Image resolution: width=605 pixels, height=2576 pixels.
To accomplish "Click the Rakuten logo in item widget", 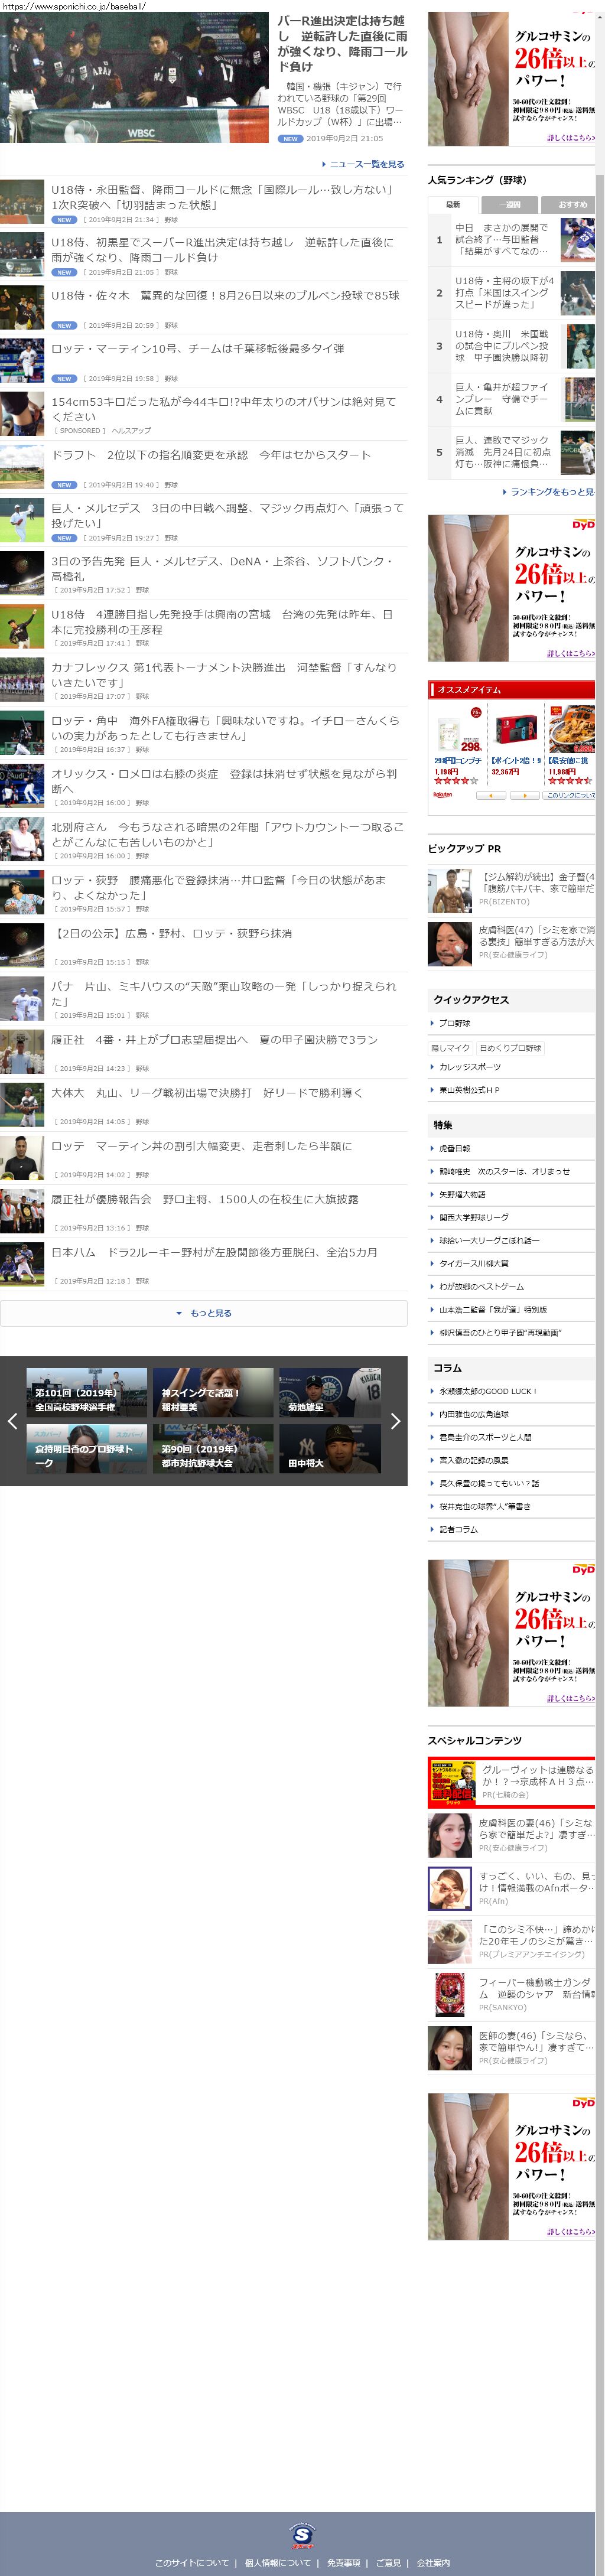I will click(x=443, y=795).
